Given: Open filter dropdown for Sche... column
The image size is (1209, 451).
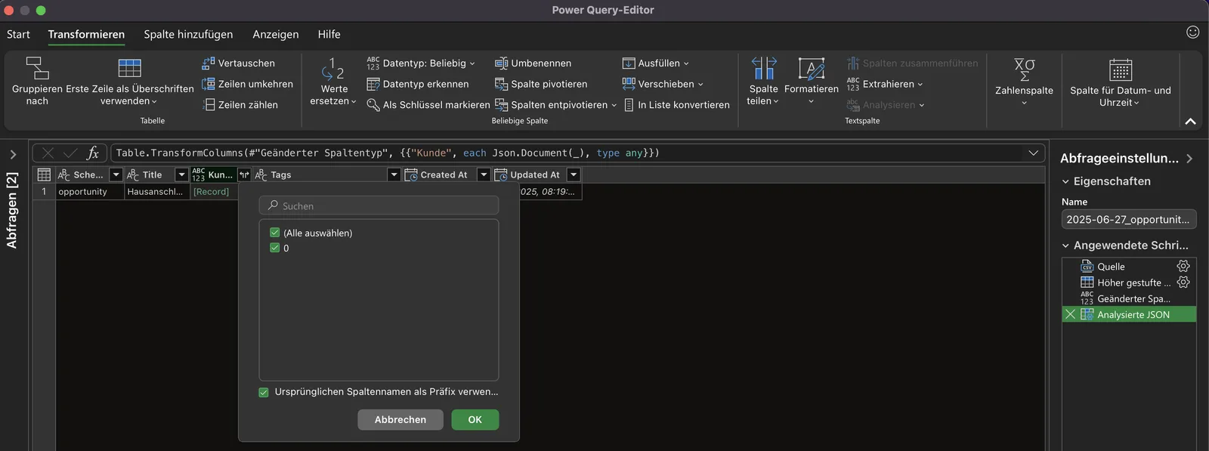Looking at the screenshot, I should (x=116, y=175).
